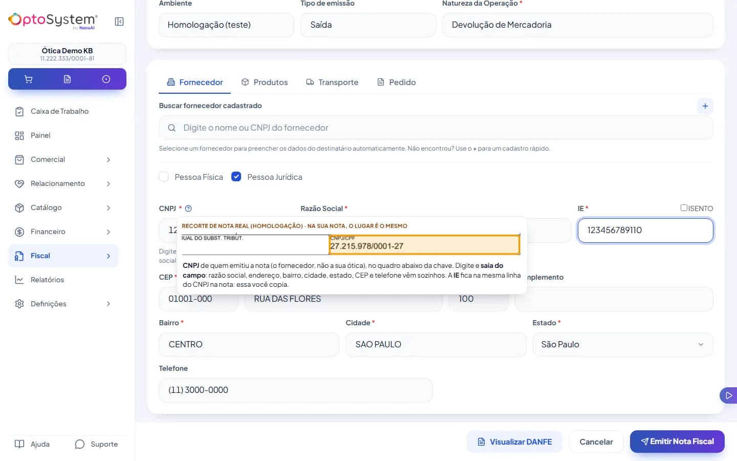Image resolution: width=737 pixels, height=461 pixels.
Task: Expand the Comercial menu chevron
Action: tap(109, 160)
